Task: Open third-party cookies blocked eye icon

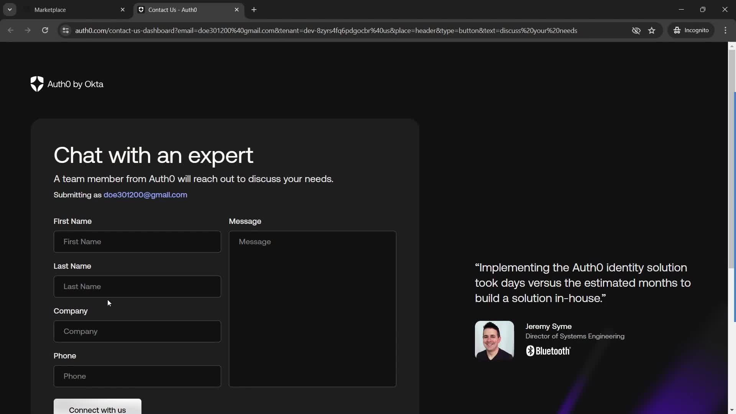Action: [636, 30]
